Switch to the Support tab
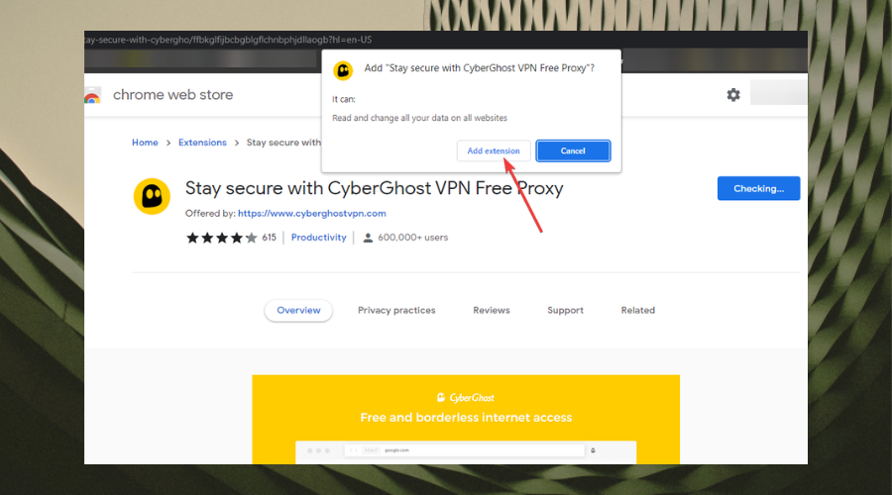This screenshot has height=495, width=892. coord(566,310)
